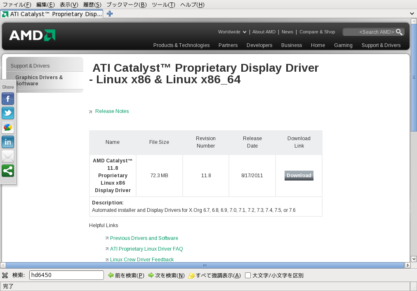Viewport: 417px width, 291px height.
Task: Open the ツール menu
Action: tap(163, 5)
